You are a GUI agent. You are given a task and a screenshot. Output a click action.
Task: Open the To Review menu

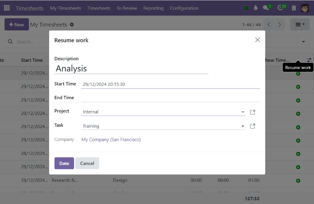coord(127,8)
